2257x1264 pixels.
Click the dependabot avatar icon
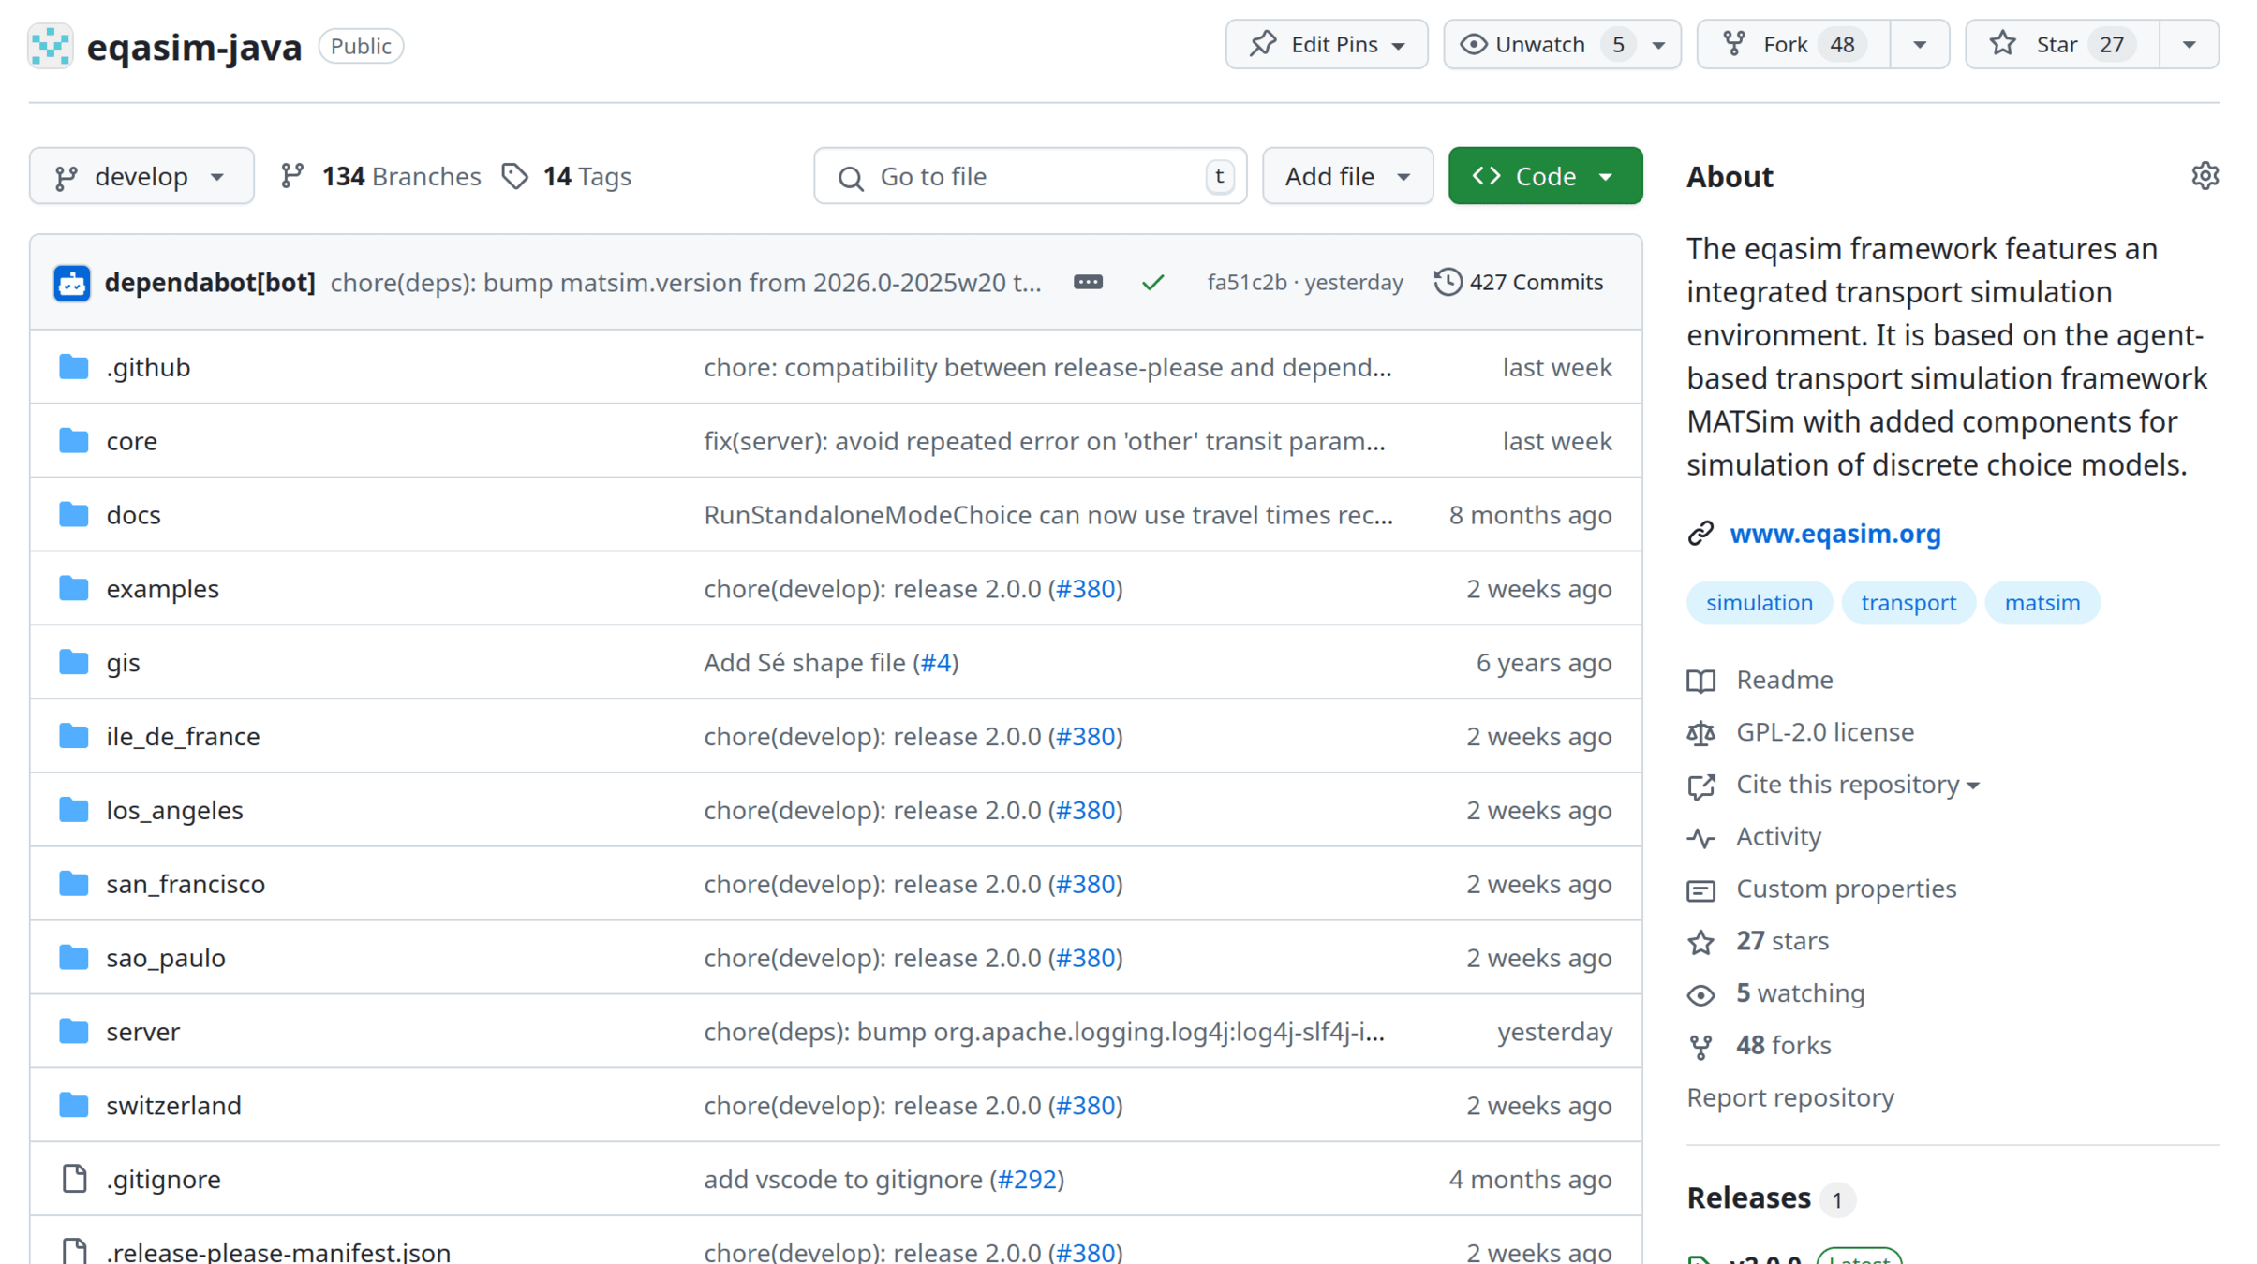[72, 283]
